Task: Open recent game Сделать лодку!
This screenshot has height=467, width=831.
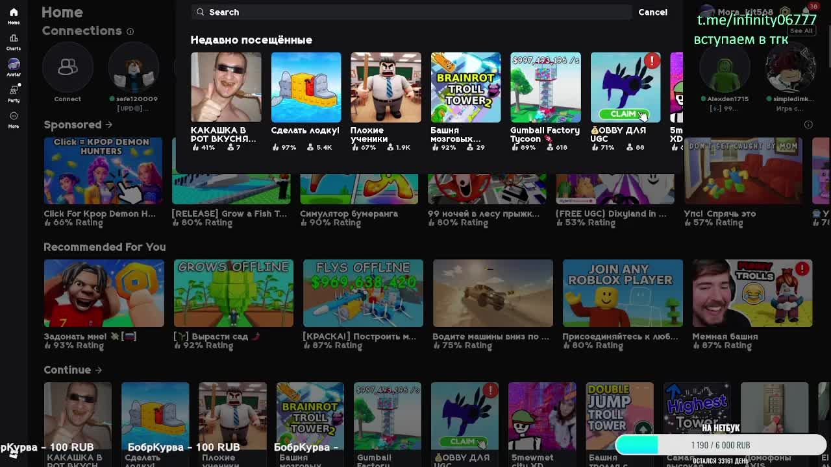Action: point(306,88)
